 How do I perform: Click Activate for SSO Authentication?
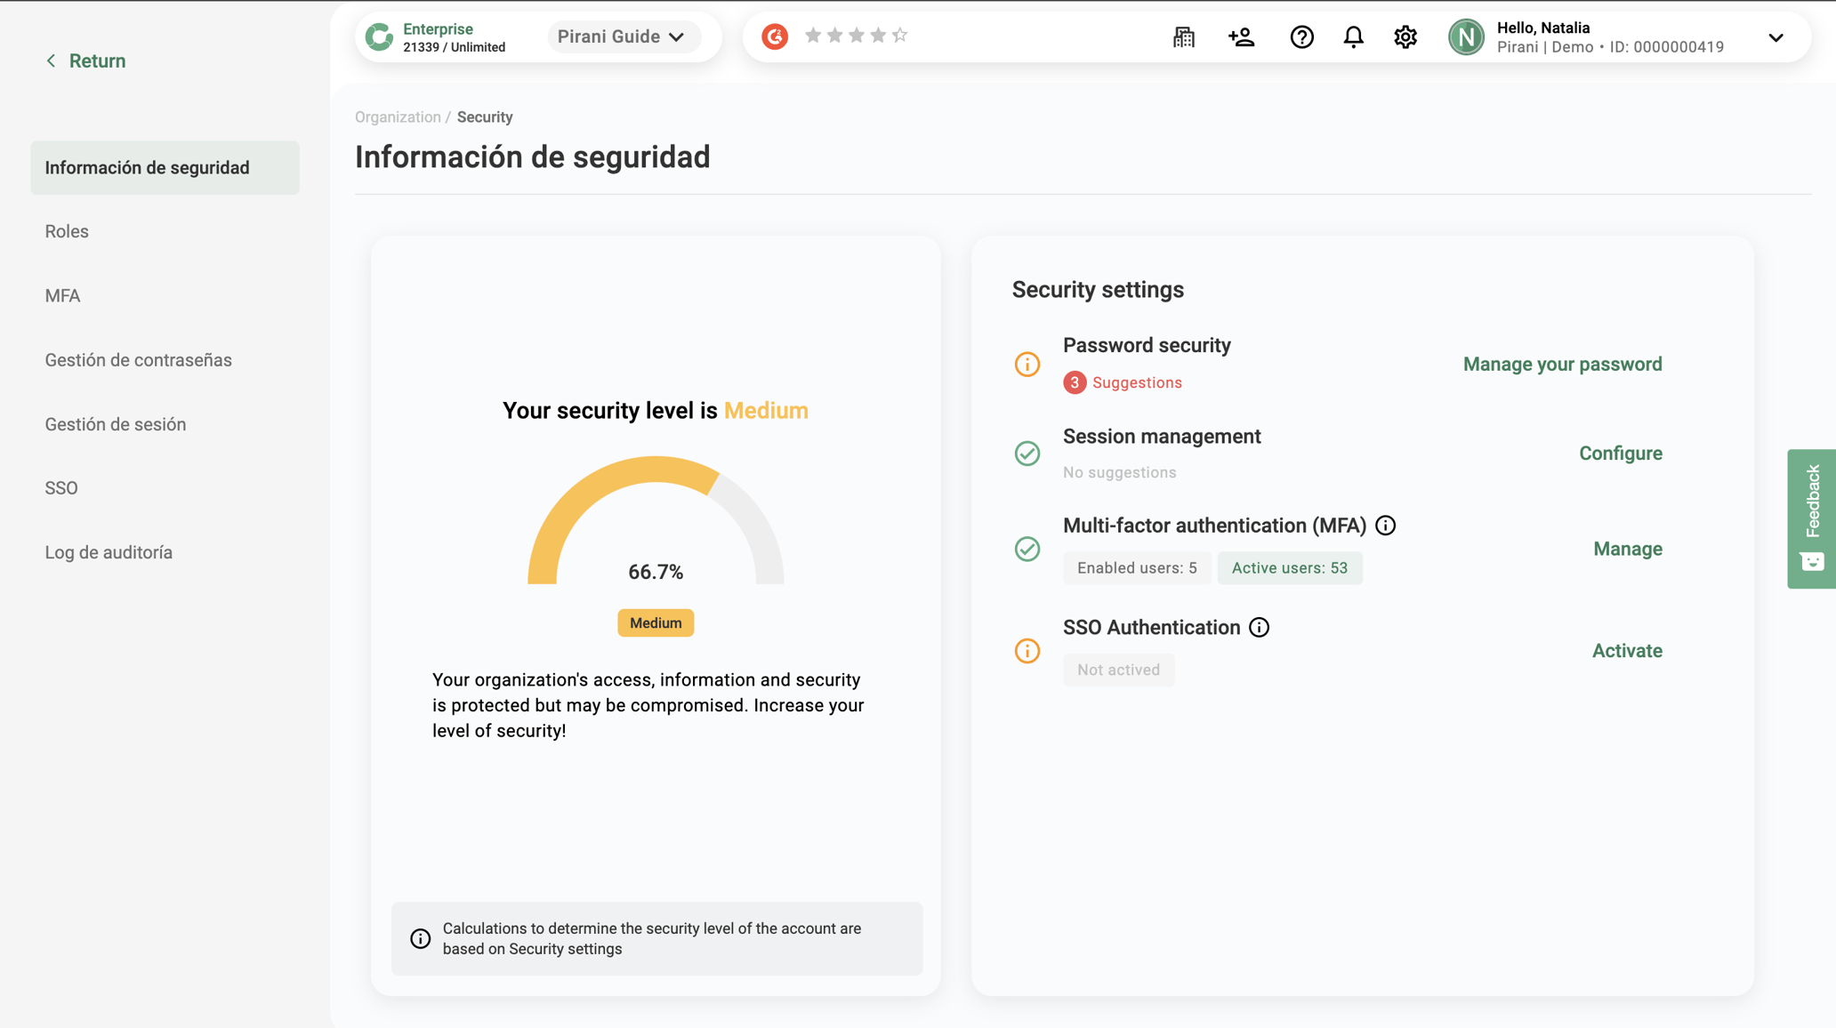click(1627, 651)
